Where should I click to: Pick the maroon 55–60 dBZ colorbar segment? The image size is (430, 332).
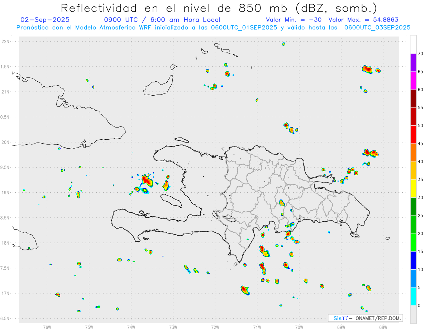(413, 98)
